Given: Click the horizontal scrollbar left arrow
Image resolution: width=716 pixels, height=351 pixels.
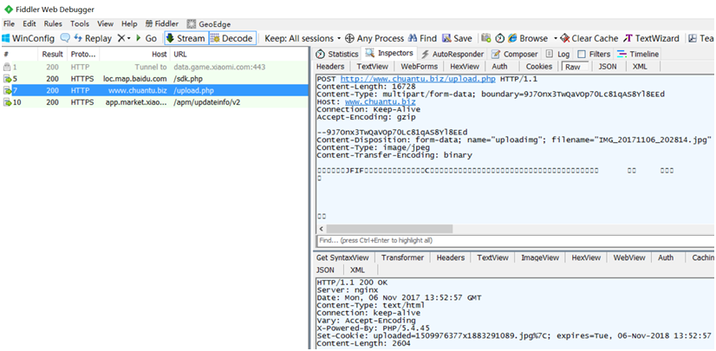Looking at the screenshot, I should 322,229.
